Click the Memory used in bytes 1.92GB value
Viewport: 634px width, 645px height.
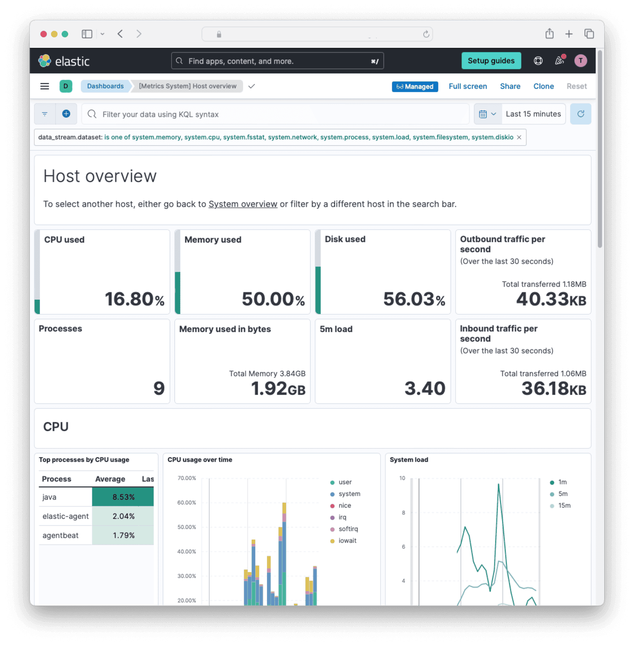pos(278,389)
